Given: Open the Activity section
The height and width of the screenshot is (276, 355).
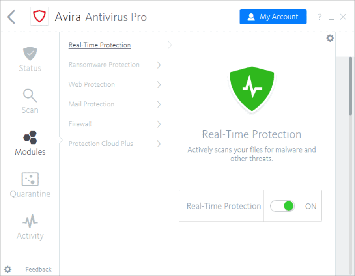Looking at the screenshot, I should tap(30, 227).
